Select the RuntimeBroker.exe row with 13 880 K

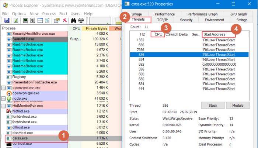coord(61,45)
